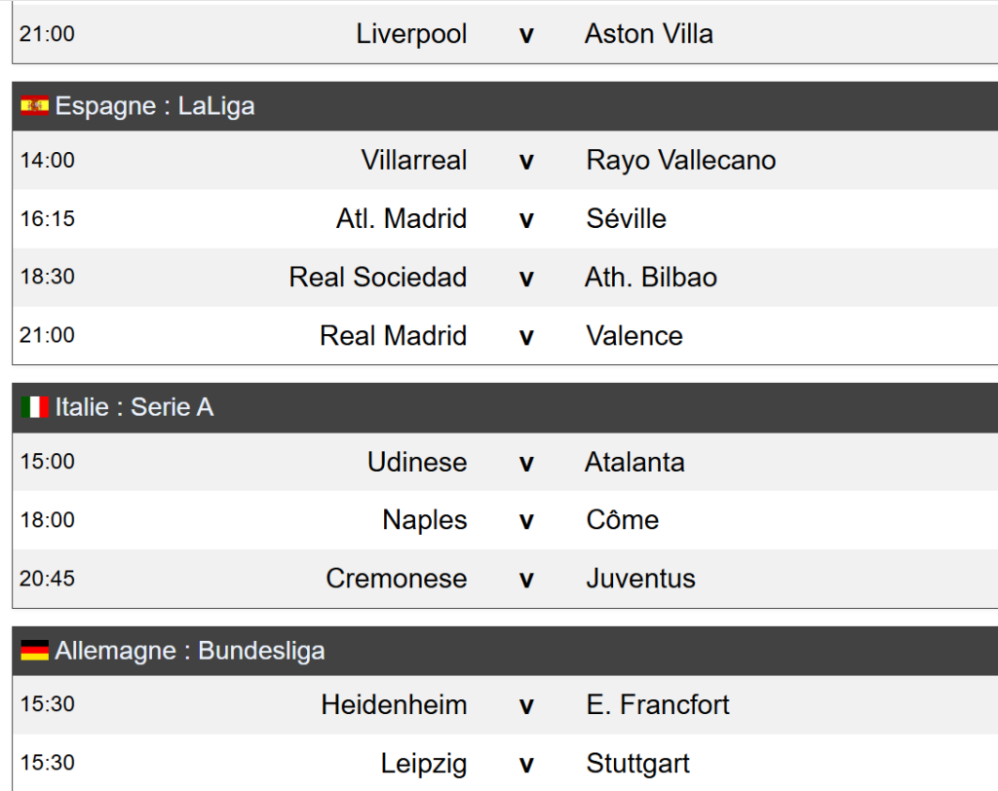Select Valence team name
Screen dimensions: 998x791
click(x=634, y=336)
